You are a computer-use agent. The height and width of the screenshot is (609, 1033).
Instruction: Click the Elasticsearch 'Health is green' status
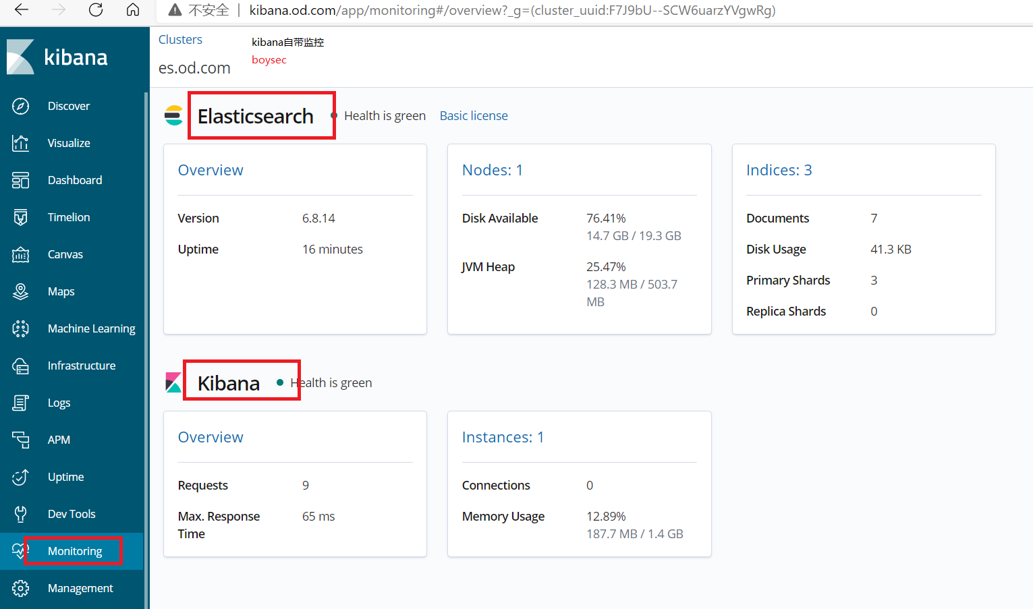[385, 116]
